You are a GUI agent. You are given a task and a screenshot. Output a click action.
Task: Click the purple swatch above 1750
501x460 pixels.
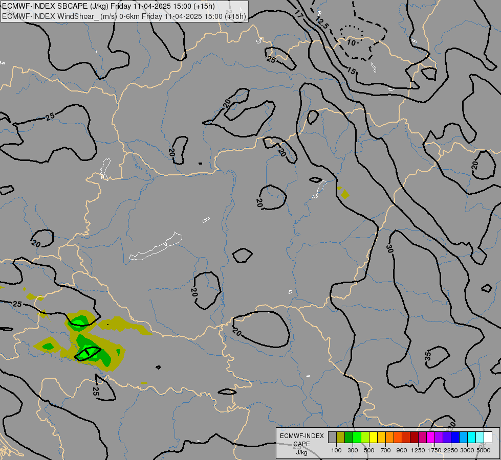click(439, 438)
